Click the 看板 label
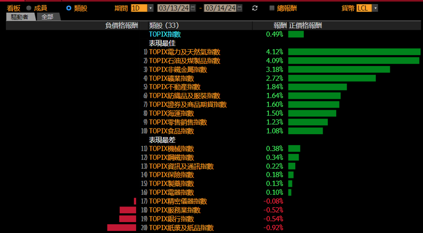Image resolution: width=423 pixels, height=233 pixels. [x=14, y=8]
